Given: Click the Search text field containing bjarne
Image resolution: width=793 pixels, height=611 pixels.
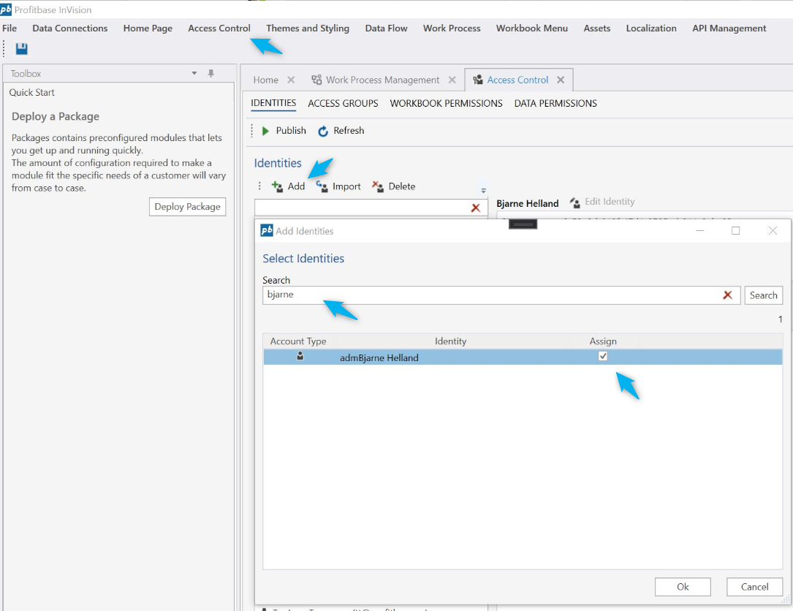Looking at the screenshot, I should pyautogui.click(x=490, y=295).
